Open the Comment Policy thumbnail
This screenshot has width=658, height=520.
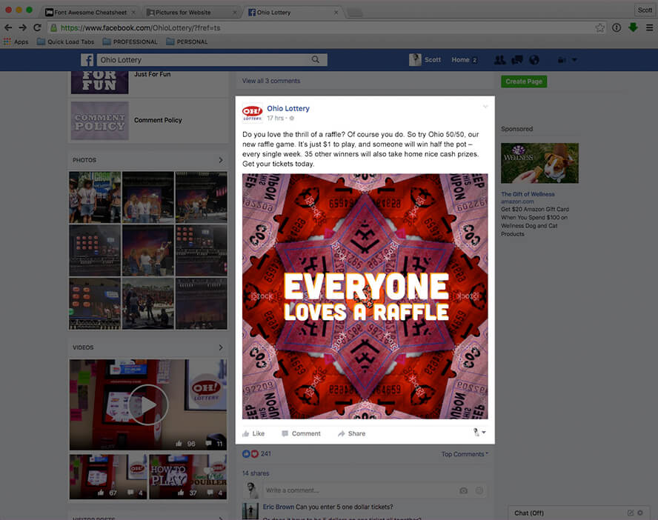pos(100,121)
